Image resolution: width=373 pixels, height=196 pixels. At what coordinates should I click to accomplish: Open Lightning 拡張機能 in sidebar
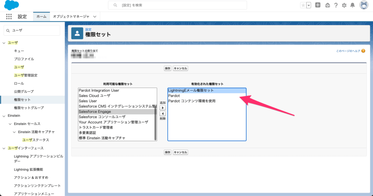tap(28, 170)
